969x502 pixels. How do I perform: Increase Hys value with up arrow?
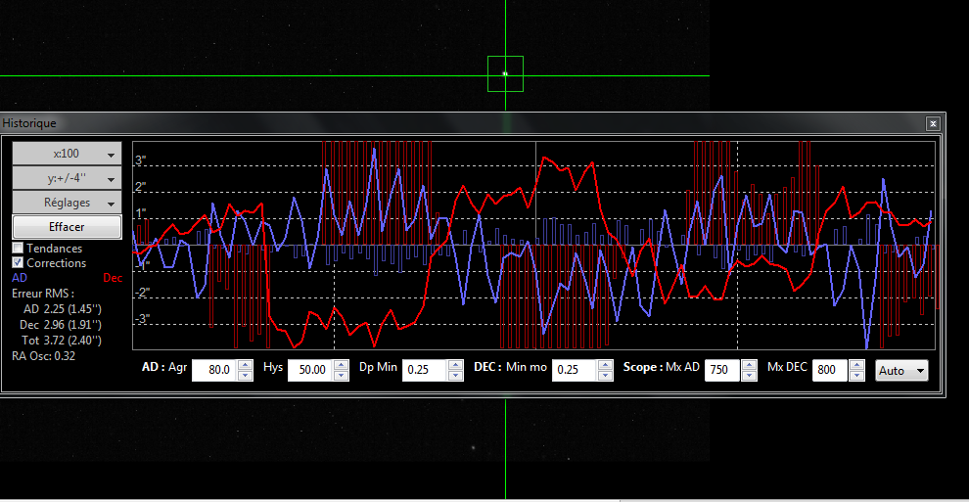pyautogui.click(x=342, y=365)
